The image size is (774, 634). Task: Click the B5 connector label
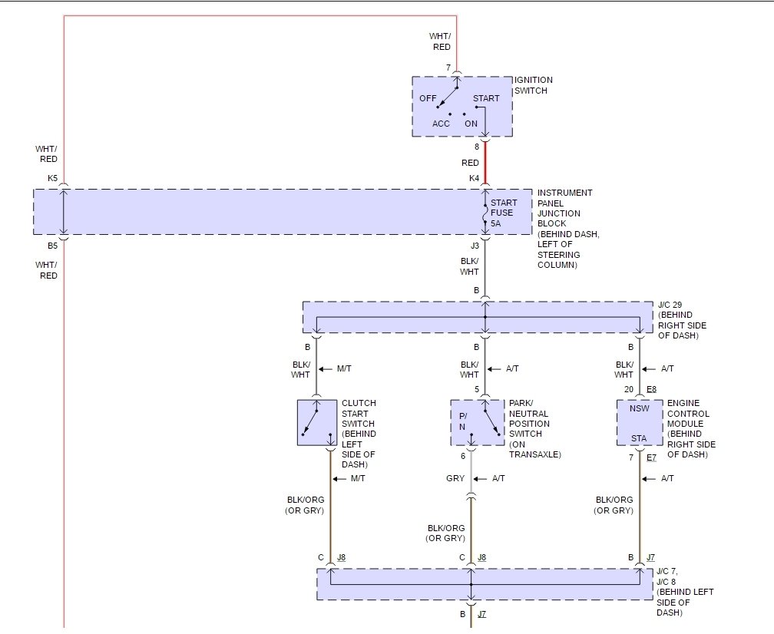[52, 246]
